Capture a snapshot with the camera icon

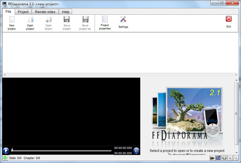136,151
